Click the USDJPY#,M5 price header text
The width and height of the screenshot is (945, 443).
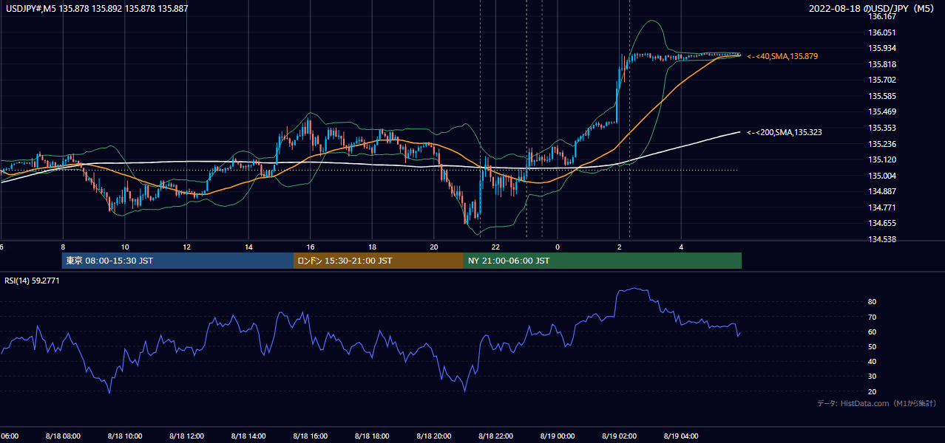pos(97,9)
